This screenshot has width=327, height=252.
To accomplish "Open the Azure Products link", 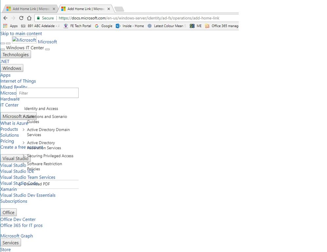I will tap(9, 129).
